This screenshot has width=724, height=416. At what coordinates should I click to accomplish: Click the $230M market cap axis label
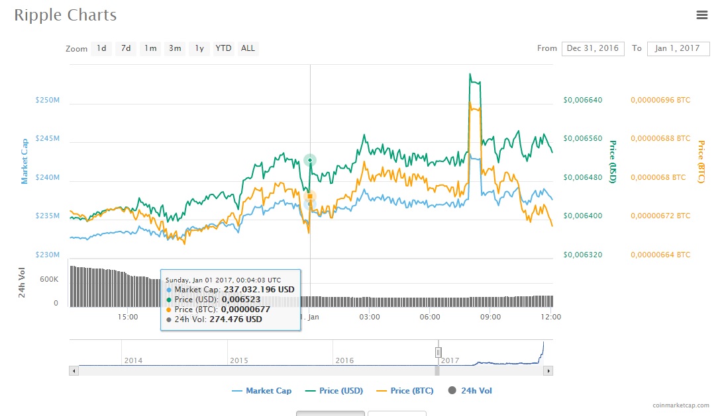tap(48, 255)
